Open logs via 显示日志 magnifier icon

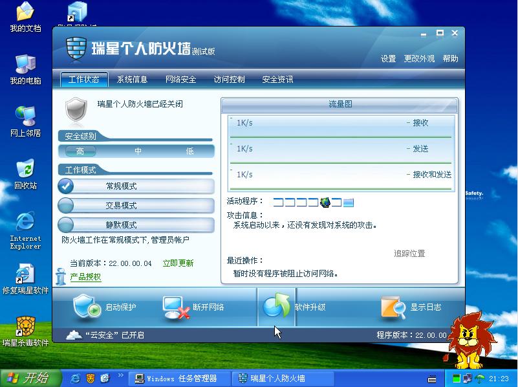(393, 307)
